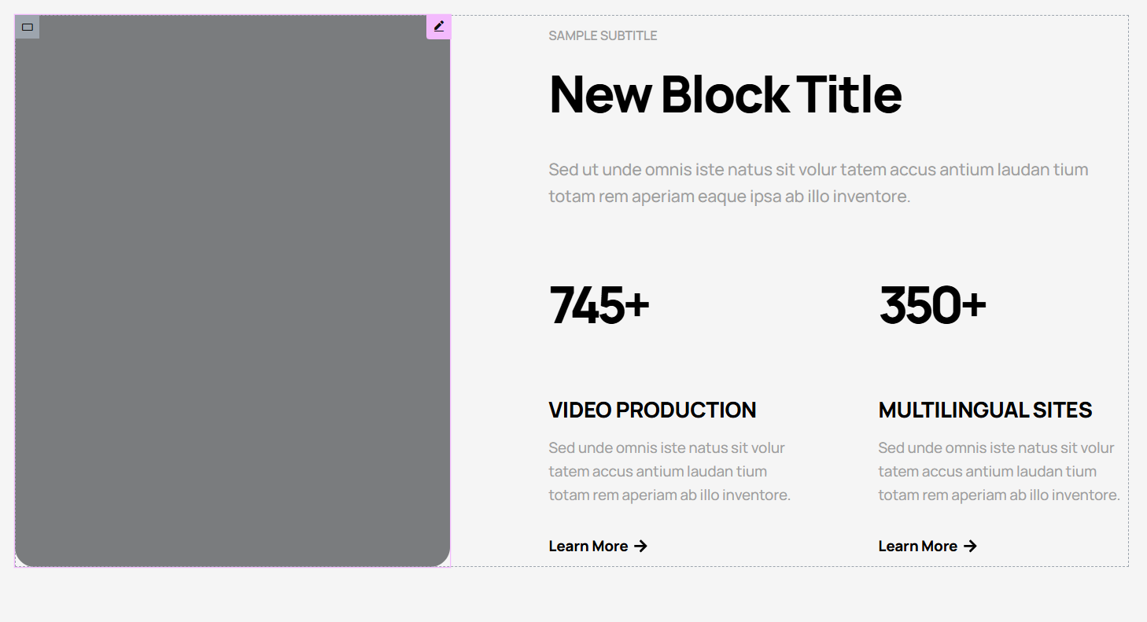Click the description text under Multilingual Sites
Screen dimensions: 1147x622
coord(999,471)
